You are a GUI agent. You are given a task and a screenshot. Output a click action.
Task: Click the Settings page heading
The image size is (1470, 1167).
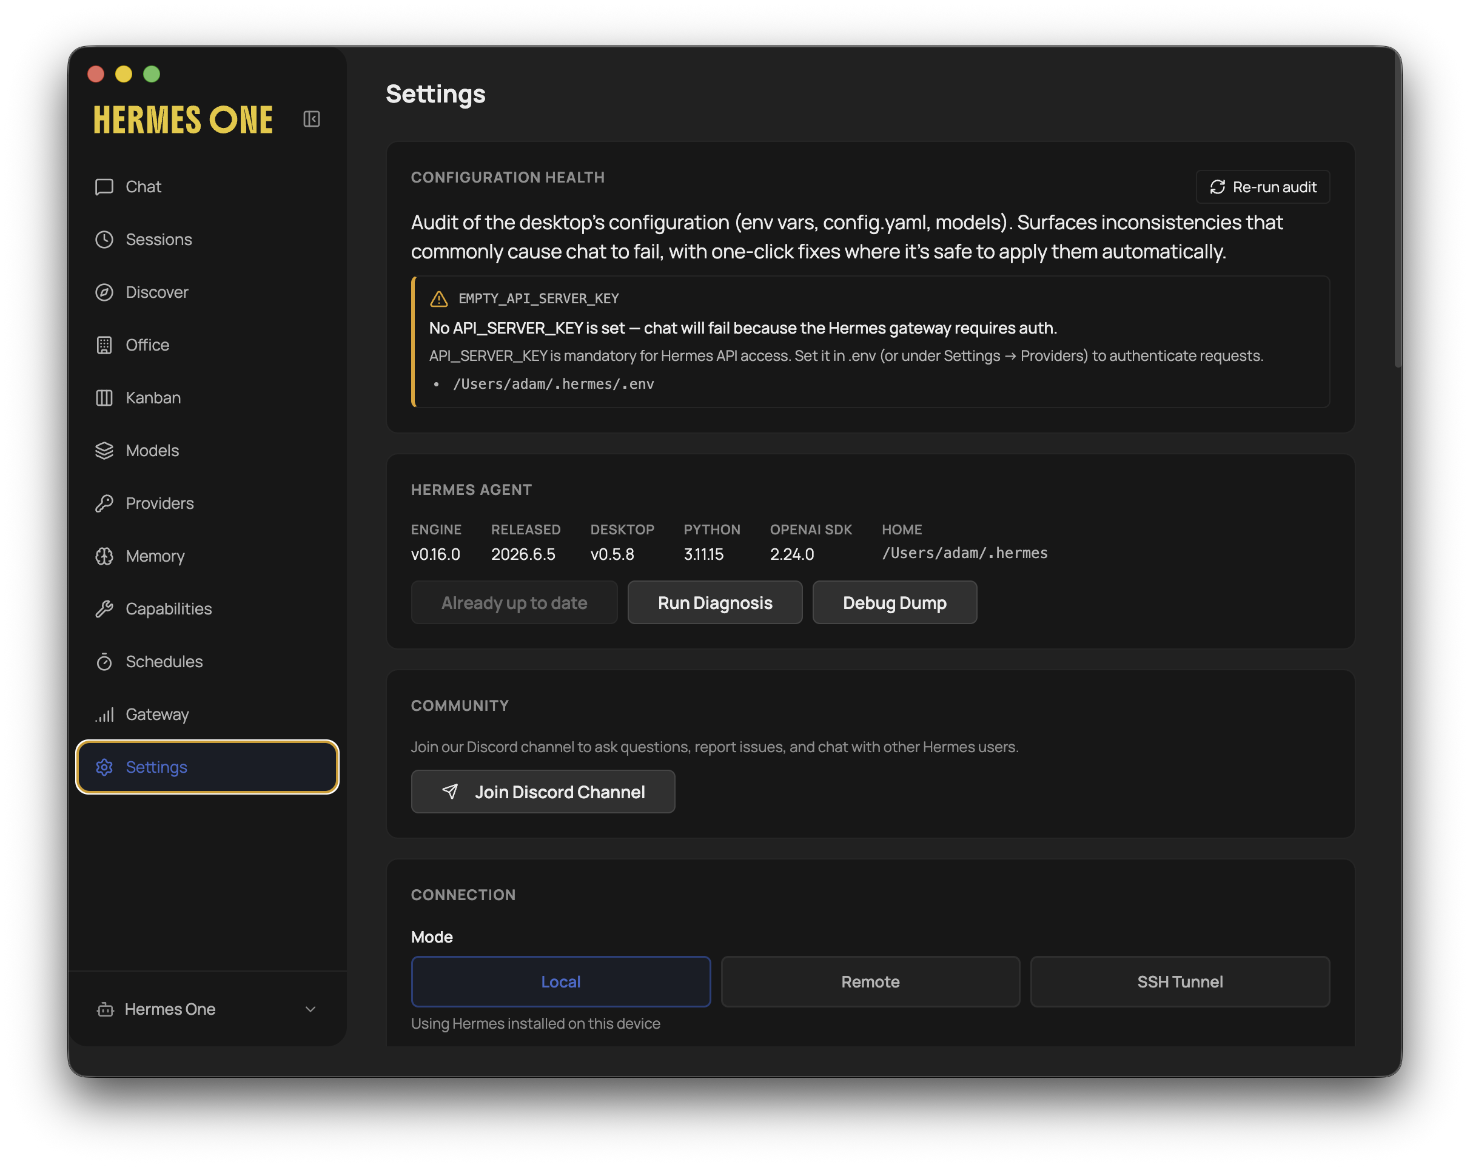pos(435,94)
